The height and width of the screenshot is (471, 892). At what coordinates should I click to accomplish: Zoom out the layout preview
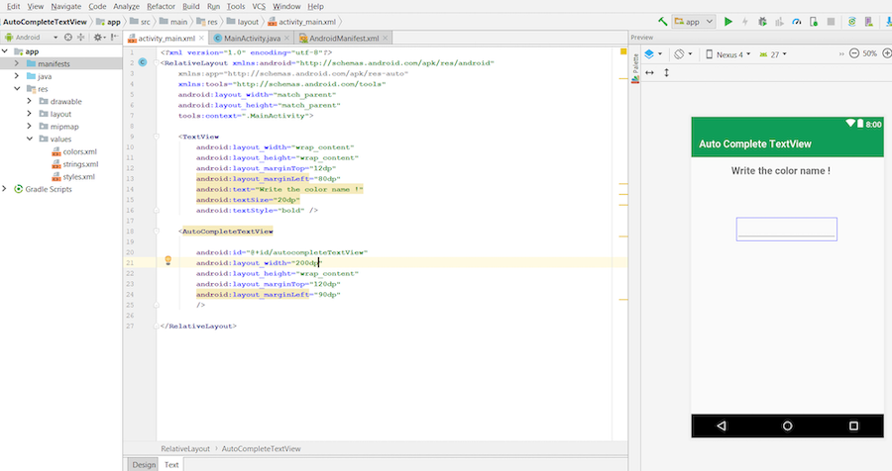click(852, 53)
